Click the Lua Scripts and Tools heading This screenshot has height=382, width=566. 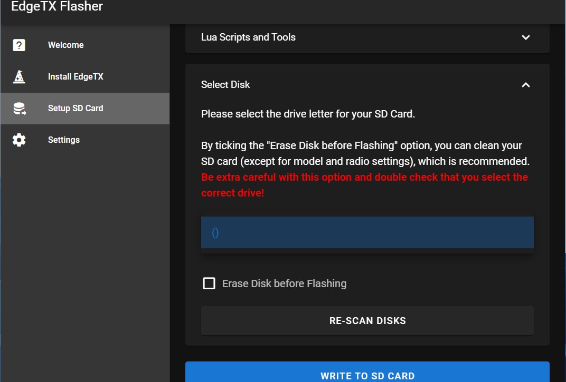248,37
